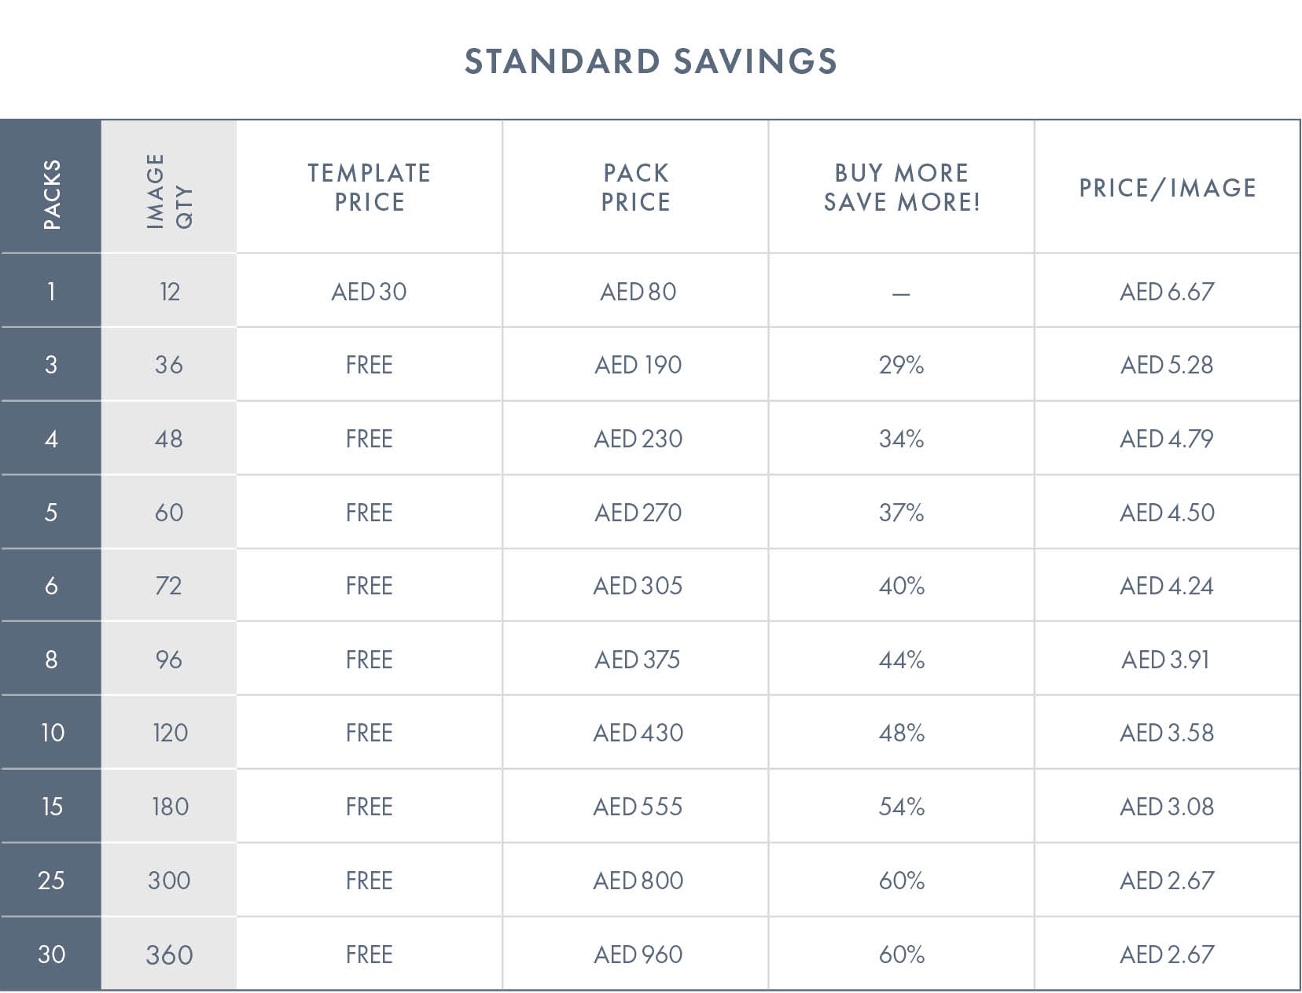Click the AED 800 pack price
This screenshot has height=993, width=1302.
tap(638, 881)
